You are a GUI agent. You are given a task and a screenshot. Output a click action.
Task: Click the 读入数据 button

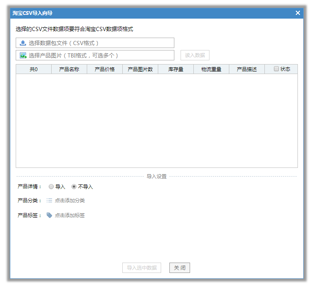coord(195,55)
